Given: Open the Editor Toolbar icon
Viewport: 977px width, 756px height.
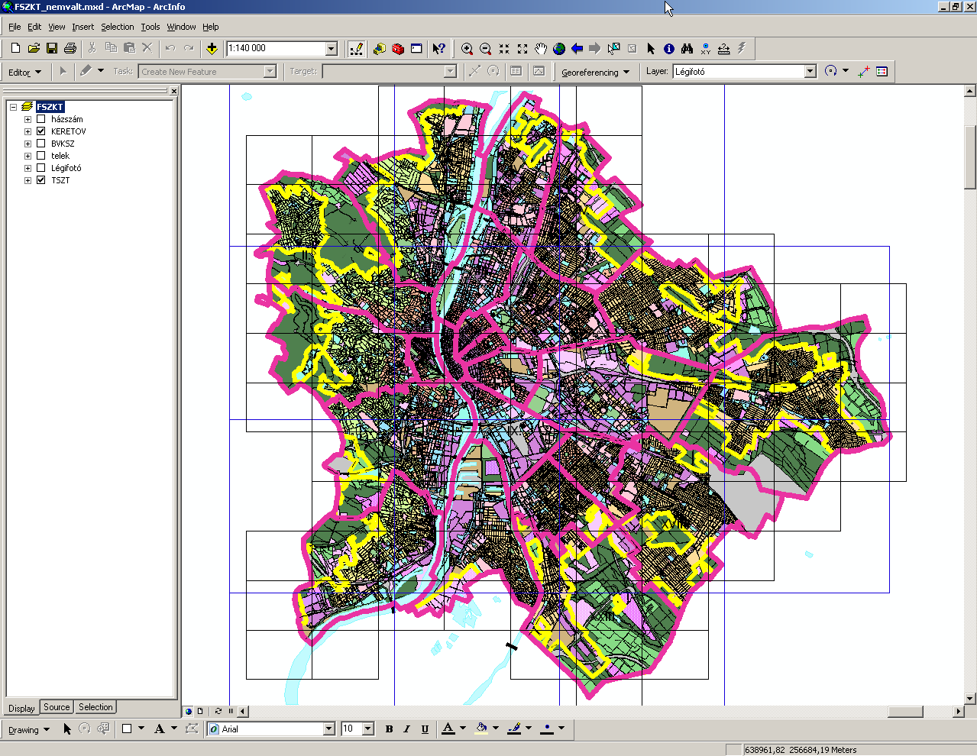Looking at the screenshot, I should coord(356,48).
